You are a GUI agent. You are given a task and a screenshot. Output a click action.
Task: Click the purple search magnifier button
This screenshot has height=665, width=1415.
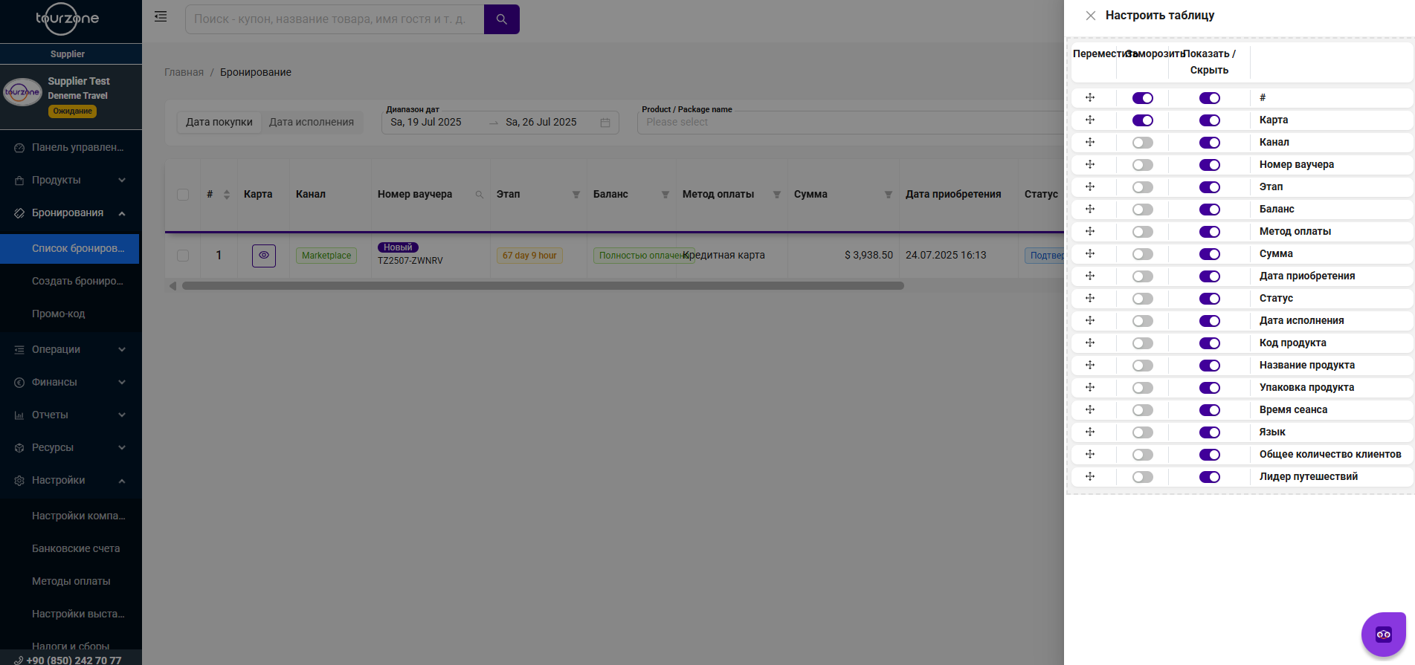[502, 19]
